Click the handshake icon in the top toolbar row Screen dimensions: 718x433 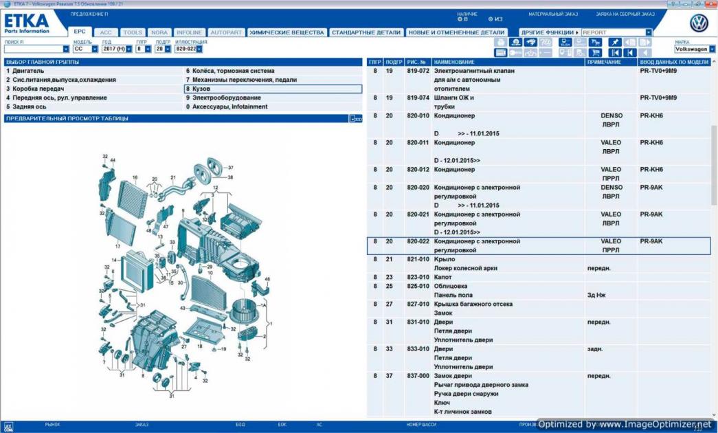click(530, 42)
